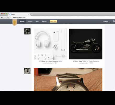Go to the Home menu item

tap(22, 21)
